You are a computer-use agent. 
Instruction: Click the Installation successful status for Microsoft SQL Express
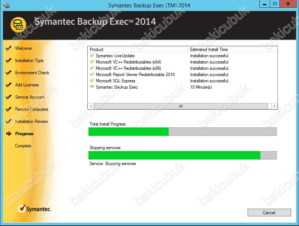[210, 81]
